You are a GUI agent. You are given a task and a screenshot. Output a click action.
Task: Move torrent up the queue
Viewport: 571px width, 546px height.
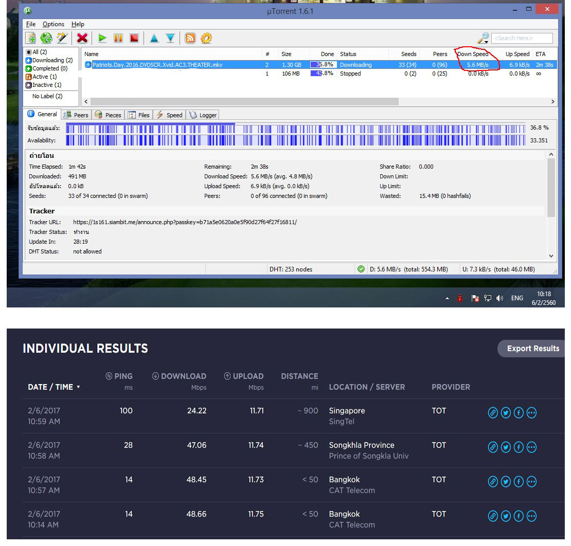154,38
